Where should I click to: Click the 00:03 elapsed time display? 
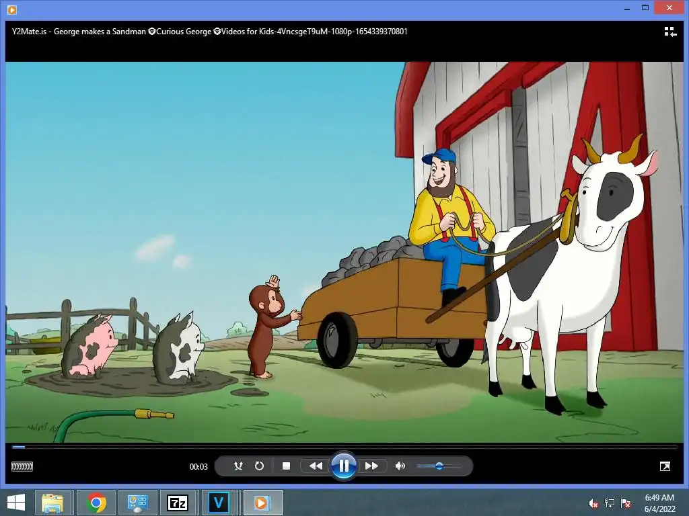coord(198,467)
